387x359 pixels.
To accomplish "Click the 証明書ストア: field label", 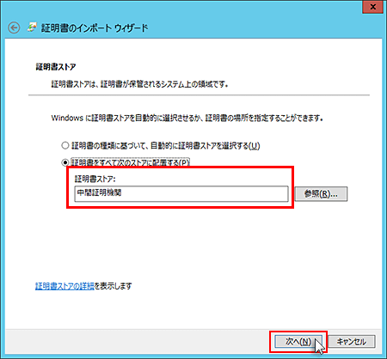I will (x=95, y=179).
